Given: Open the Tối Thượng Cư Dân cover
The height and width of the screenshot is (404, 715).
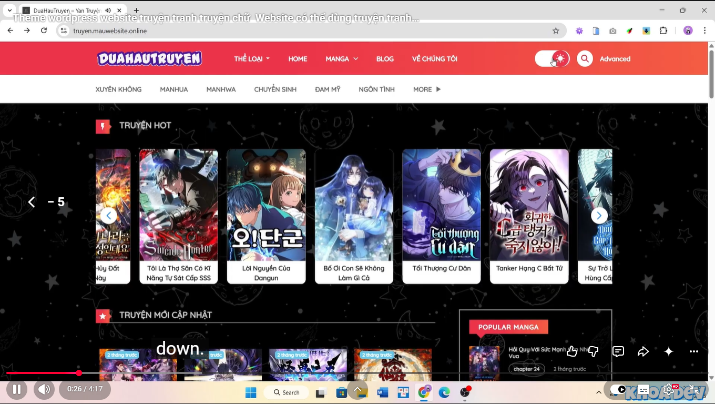Looking at the screenshot, I should 442,205.
